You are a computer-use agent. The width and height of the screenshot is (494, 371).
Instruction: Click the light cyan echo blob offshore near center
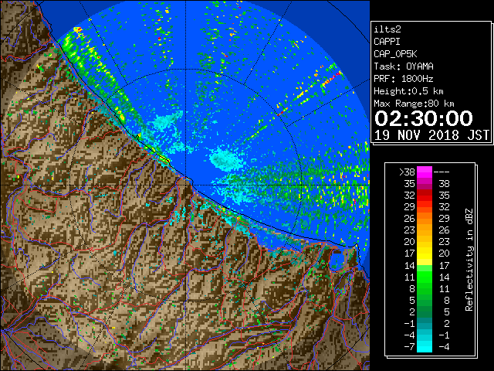point(226,158)
